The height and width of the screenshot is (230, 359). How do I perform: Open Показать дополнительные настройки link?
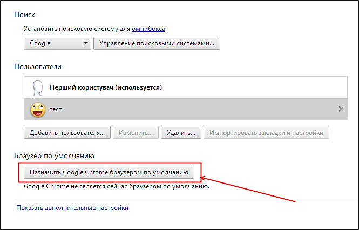(x=72, y=208)
